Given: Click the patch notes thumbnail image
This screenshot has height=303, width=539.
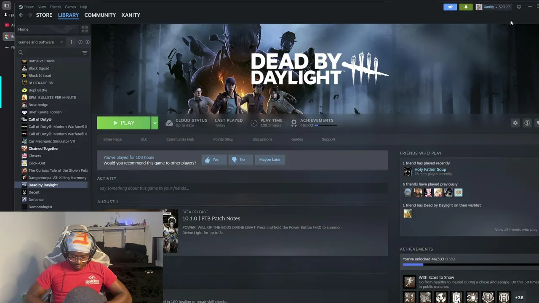Looking at the screenshot, I should point(170,231).
